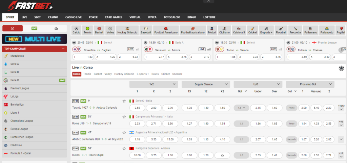Select the Volley sport icon
This screenshot has width=347, height=163.
[110, 30]
